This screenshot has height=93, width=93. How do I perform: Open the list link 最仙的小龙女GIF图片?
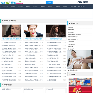31,61
